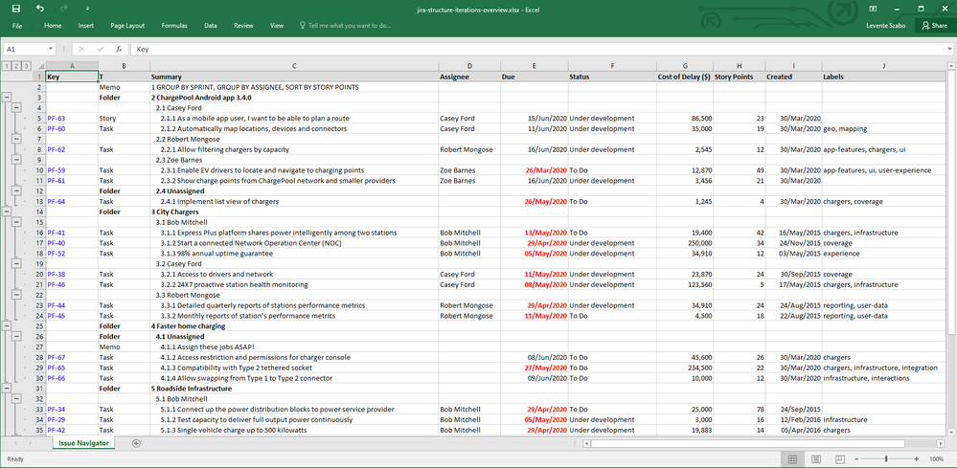Collapse the Zoe Barnes group at row 9
Image resolution: width=957 pixels, height=468 pixels.
pos(16,160)
